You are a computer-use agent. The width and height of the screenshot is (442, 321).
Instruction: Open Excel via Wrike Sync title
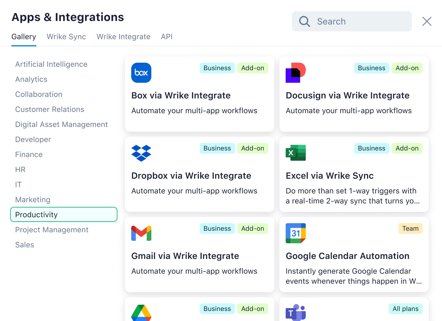[330, 176]
